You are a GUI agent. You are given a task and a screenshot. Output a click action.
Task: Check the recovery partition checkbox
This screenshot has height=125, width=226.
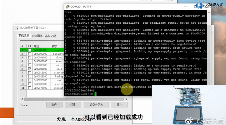pos(30,72)
